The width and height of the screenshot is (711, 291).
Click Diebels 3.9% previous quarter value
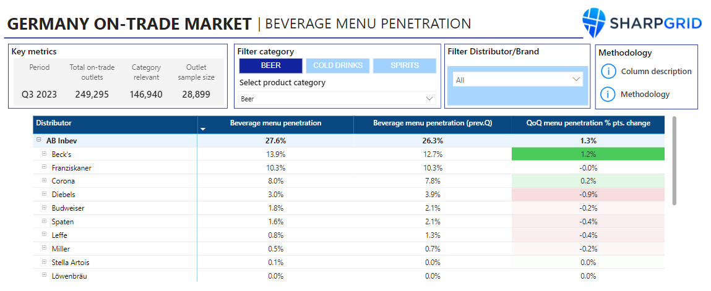click(433, 195)
